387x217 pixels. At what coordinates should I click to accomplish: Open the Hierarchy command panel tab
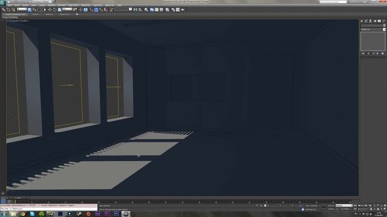point(370,21)
